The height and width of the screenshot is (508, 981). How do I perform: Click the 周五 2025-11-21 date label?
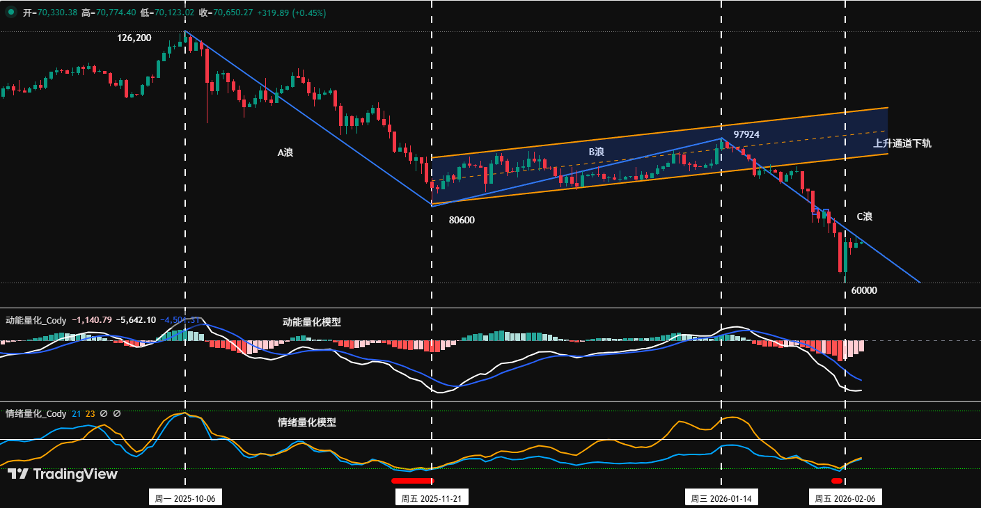432,498
